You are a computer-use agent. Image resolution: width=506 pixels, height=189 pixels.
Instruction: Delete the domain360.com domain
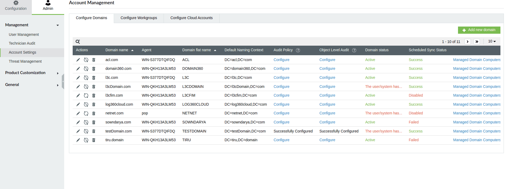point(94,69)
